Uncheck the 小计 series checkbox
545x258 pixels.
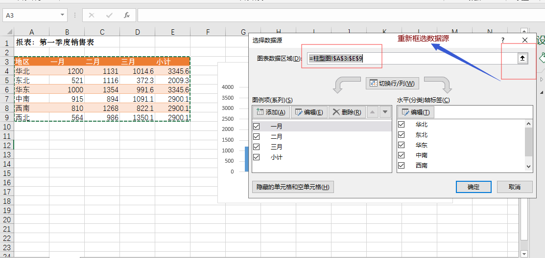click(257, 157)
